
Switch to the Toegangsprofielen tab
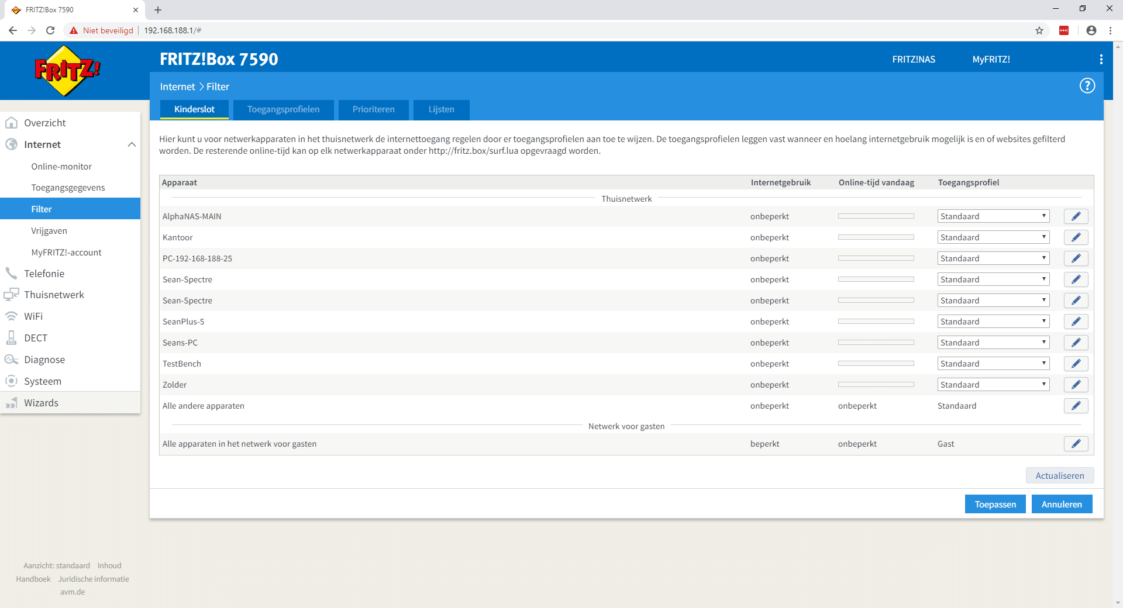283,109
